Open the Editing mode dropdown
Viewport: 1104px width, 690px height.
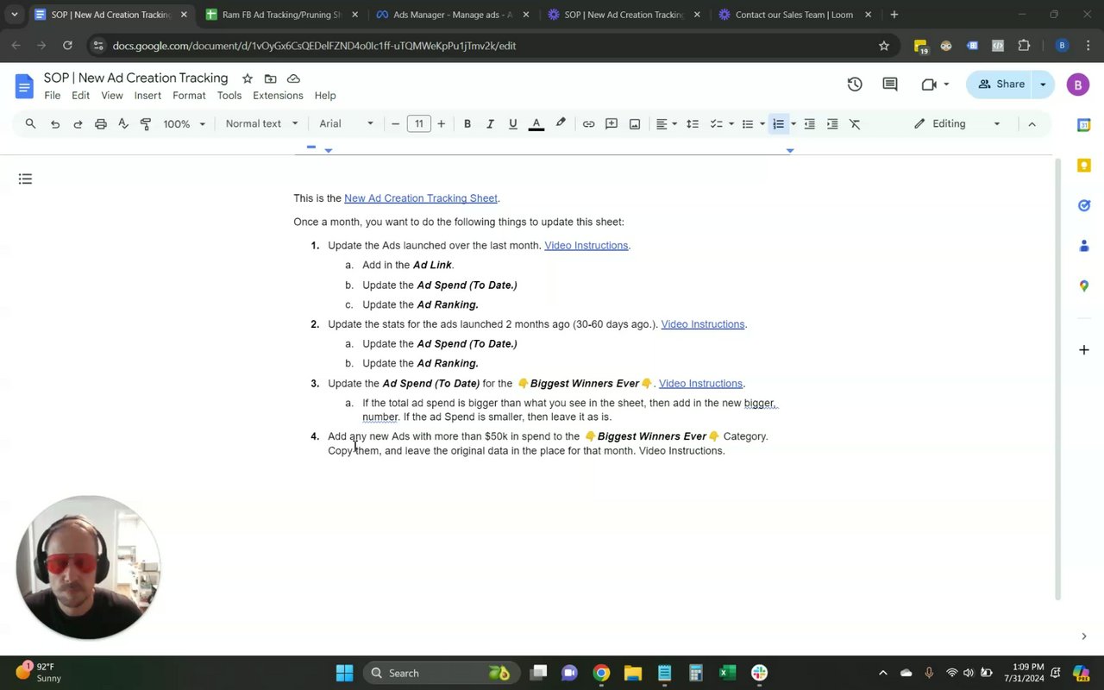pos(957,124)
